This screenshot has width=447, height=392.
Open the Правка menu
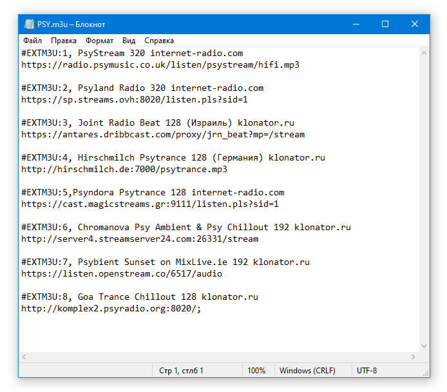point(64,41)
